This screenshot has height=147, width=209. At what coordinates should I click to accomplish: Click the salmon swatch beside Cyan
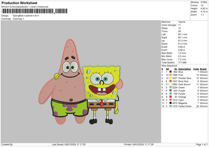click(x=170, y=100)
